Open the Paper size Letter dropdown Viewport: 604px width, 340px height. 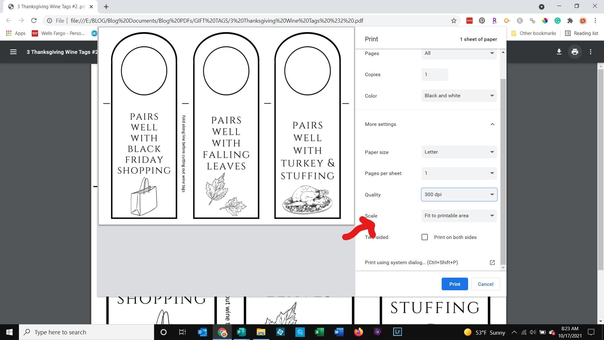coord(459,152)
